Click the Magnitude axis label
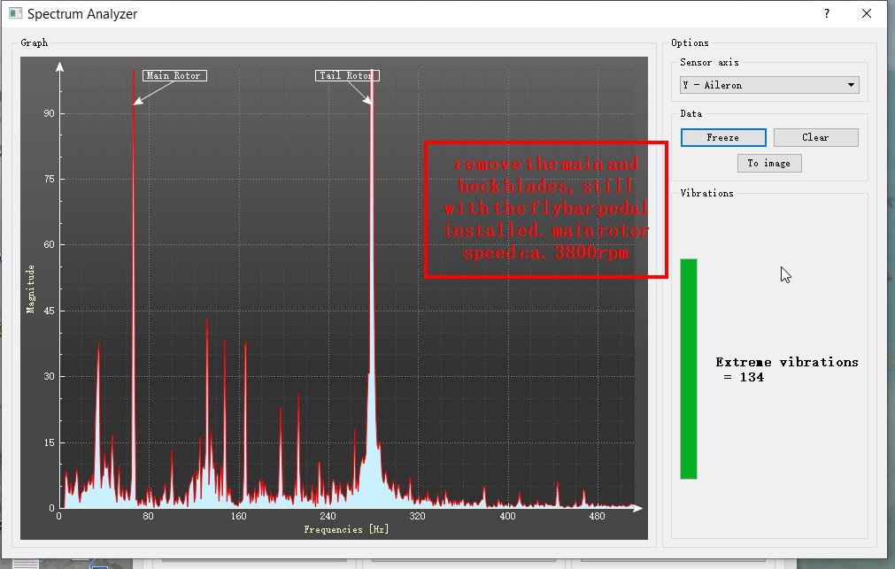The height and width of the screenshot is (569, 895). [30, 288]
